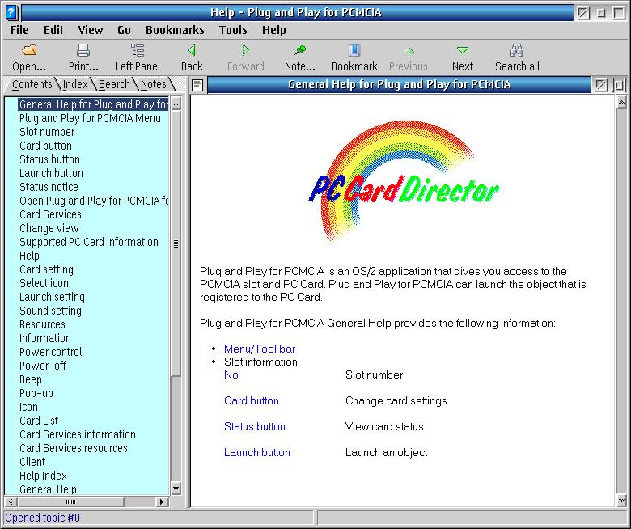This screenshot has height=529, width=631.
Task: Open the Edit menu
Action: click(x=53, y=30)
